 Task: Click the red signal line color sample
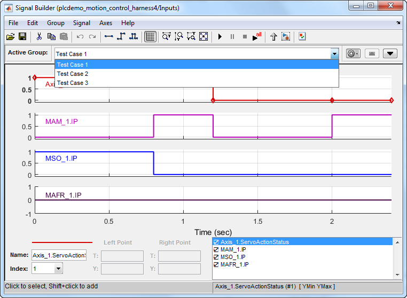[62, 242]
